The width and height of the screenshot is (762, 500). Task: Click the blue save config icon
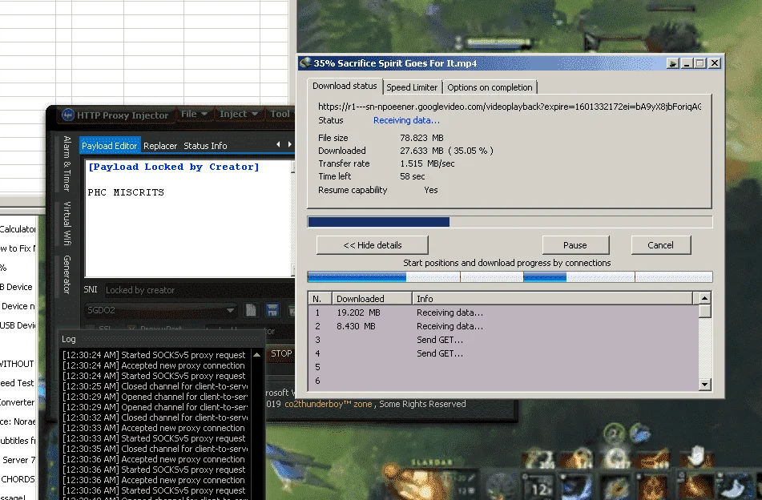[x=272, y=310]
